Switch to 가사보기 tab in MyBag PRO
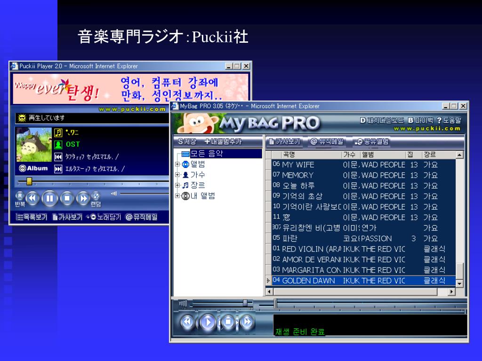Viewport: 482px width, 361px height. [x=284, y=141]
